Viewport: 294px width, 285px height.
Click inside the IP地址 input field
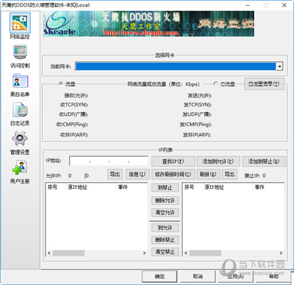coord(108,161)
